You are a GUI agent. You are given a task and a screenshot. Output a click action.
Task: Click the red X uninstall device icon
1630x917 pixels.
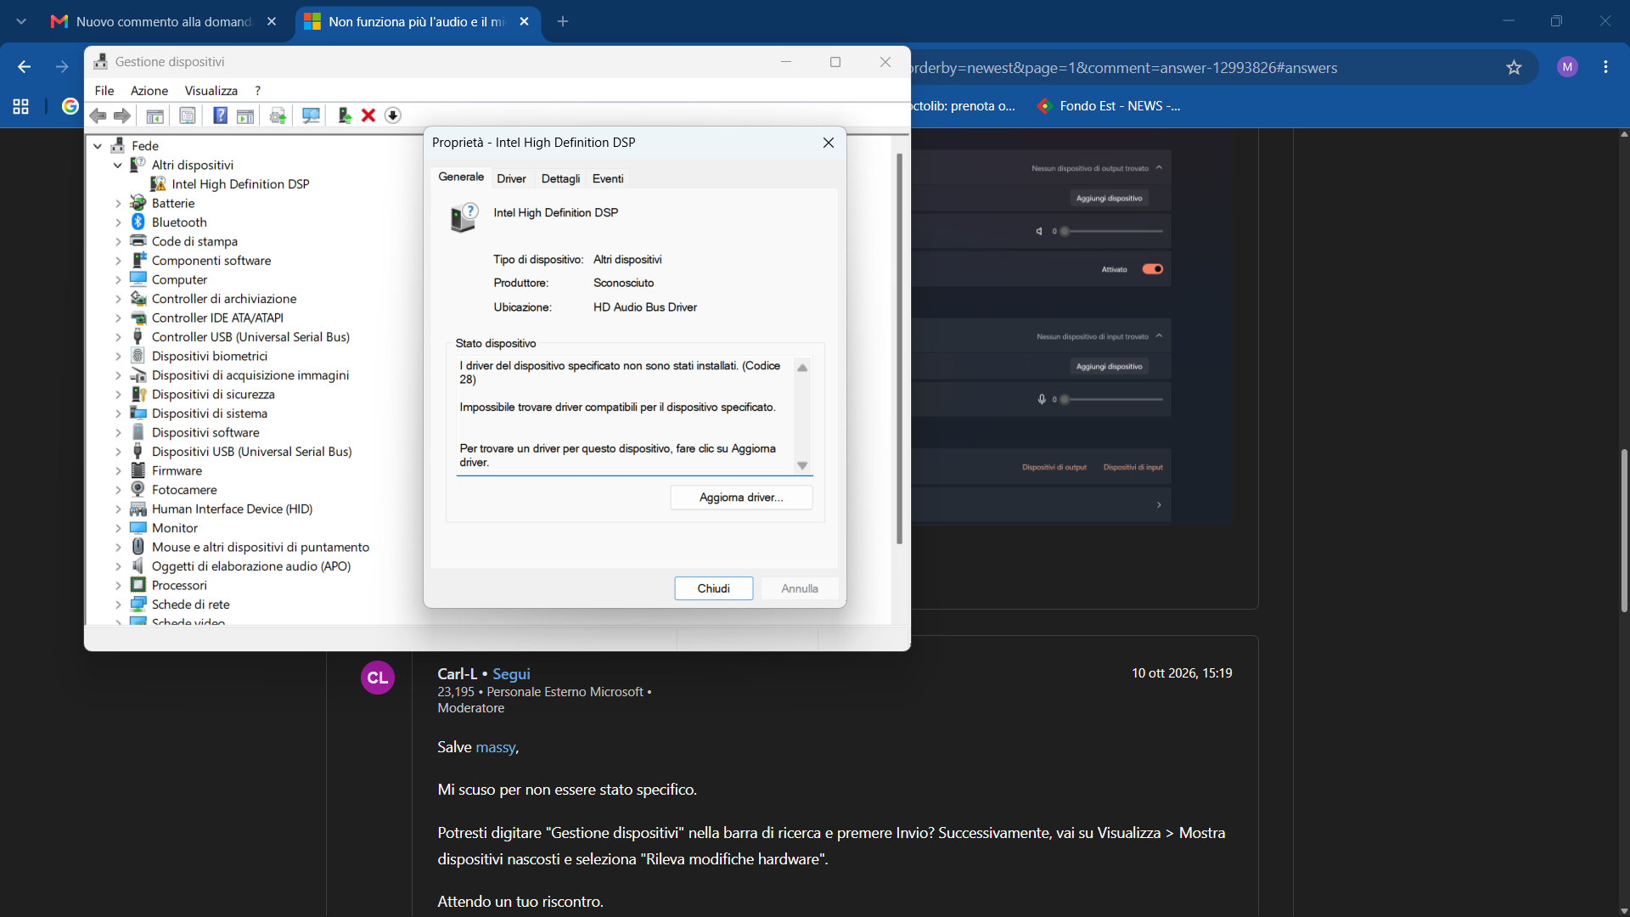click(368, 115)
